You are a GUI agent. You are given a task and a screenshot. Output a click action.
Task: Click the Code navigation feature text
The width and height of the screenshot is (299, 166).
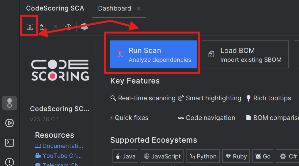pos(211,118)
